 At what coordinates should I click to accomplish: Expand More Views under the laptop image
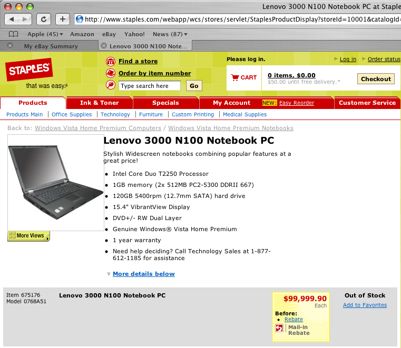(x=28, y=236)
